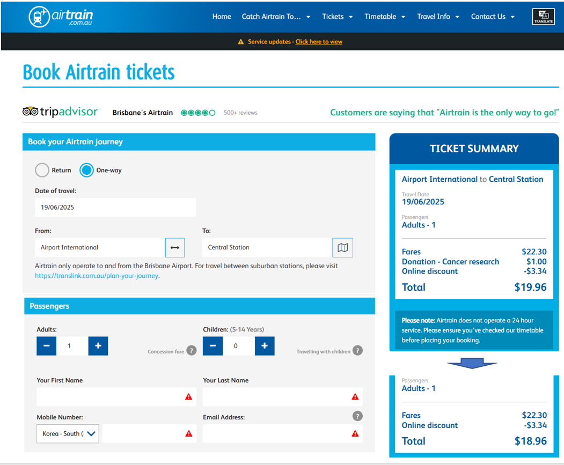Click the Mobile Number input field
564x465 pixels.
point(149,434)
